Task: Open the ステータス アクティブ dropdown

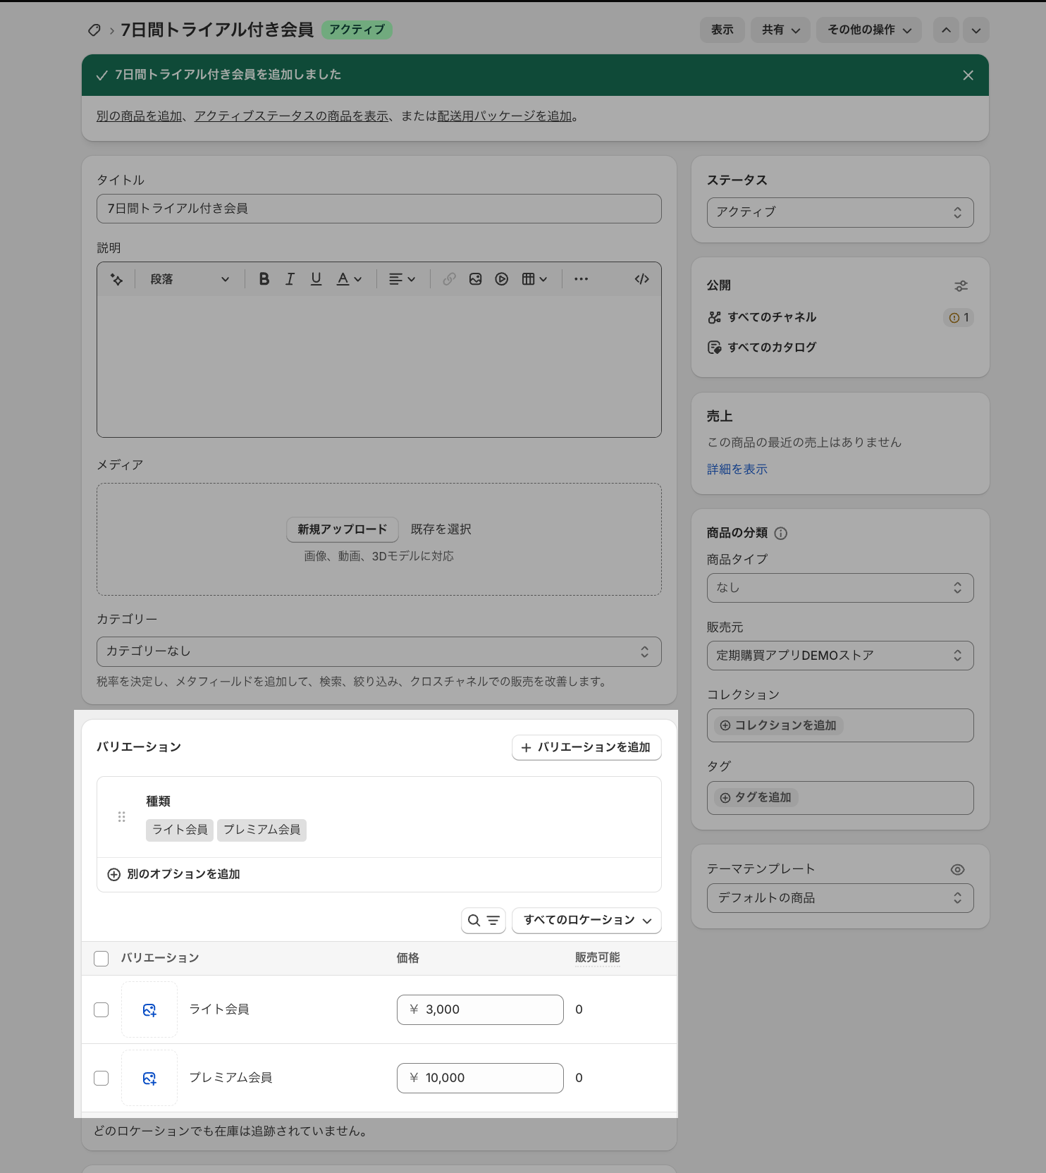Action: (840, 213)
